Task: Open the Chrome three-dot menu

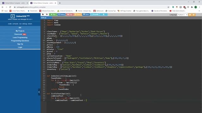Action: (x=199, y=7)
